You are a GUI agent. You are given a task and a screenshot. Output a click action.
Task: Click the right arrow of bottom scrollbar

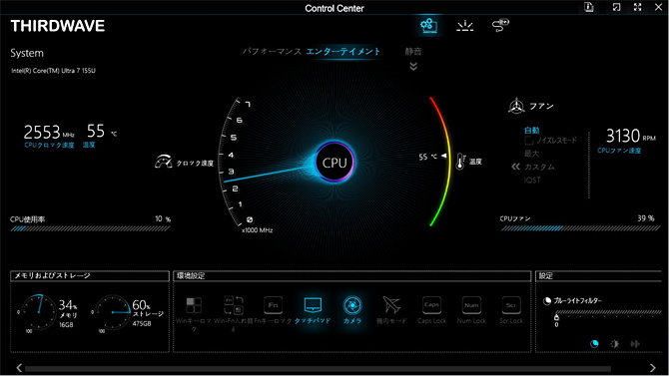coord(652,367)
